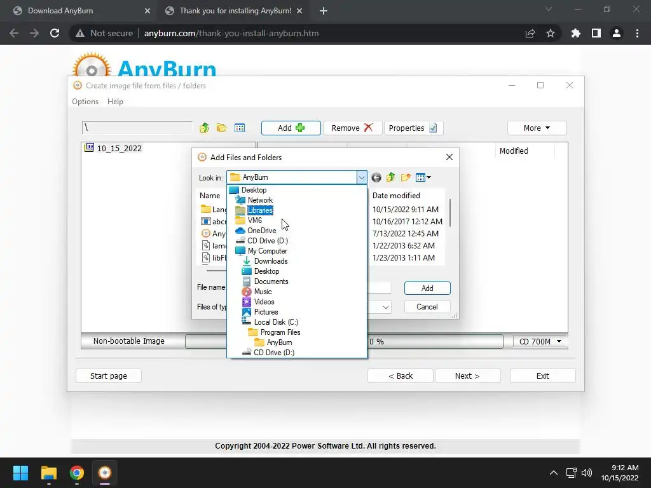Open File Explorer from the taskbar
The width and height of the screenshot is (651, 488).
(x=48, y=473)
